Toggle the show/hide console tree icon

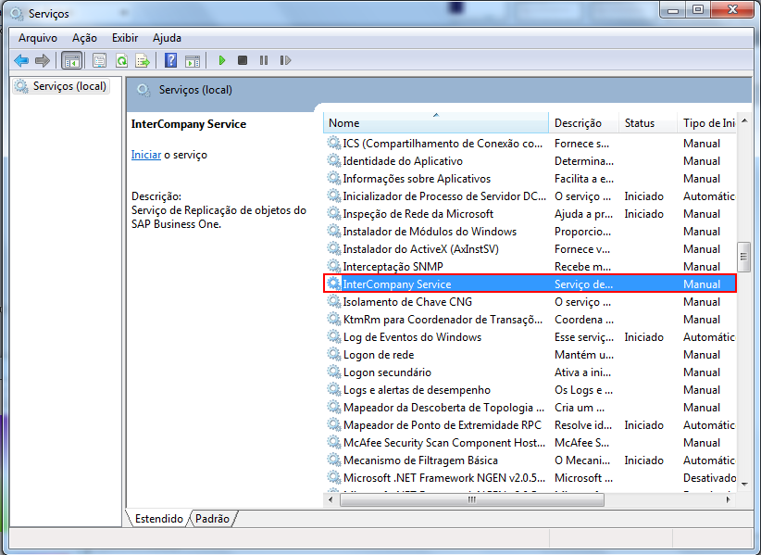[x=72, y=61]
